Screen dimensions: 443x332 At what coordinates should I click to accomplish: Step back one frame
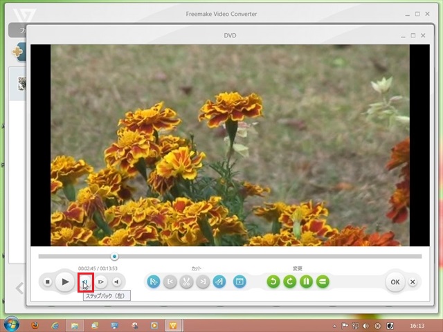(85, 282)
